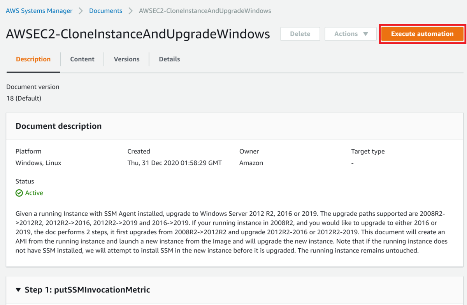Click the created date 'Thu, 31 Dec 2020 01:58:29 GMT'

(174, 163)
